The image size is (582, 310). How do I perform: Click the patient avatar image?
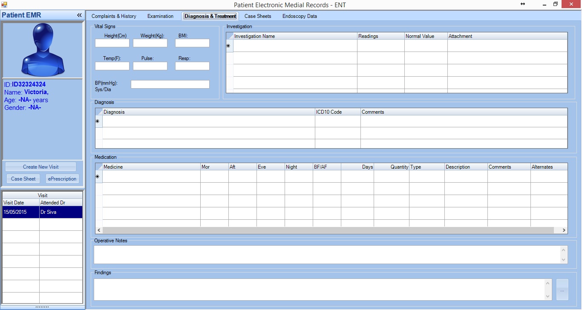click(x=43, y=50)
